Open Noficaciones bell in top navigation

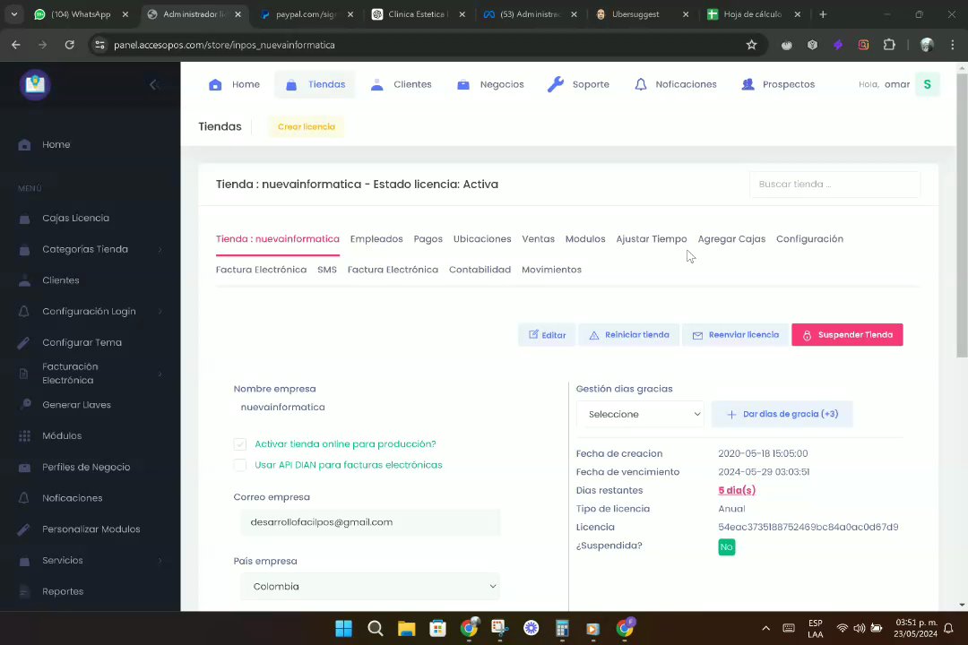[x=641, y=84]
